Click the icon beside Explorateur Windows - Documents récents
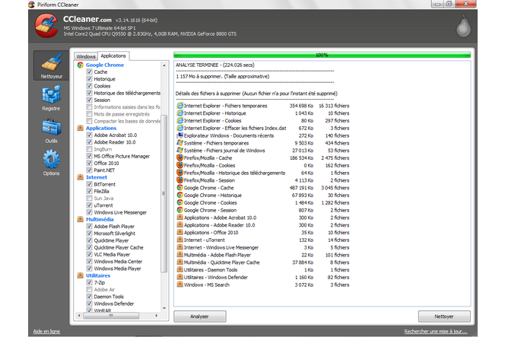505x337 pixels. pyautogui.click(x=180, y=135)
